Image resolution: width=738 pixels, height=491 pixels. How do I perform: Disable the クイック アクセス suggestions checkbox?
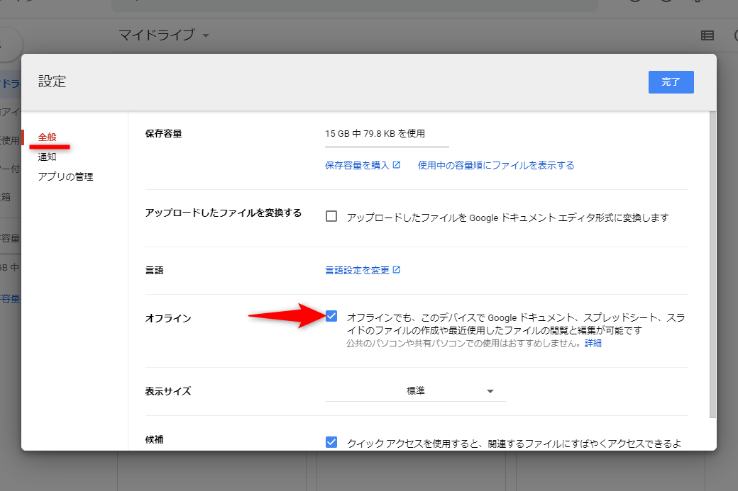click(331, 441)
